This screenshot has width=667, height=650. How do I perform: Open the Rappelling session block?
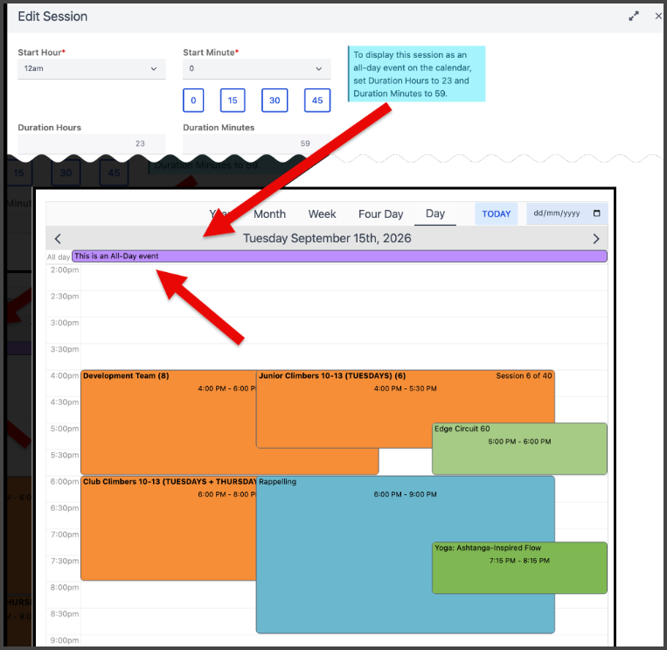(x=406, y=555)
